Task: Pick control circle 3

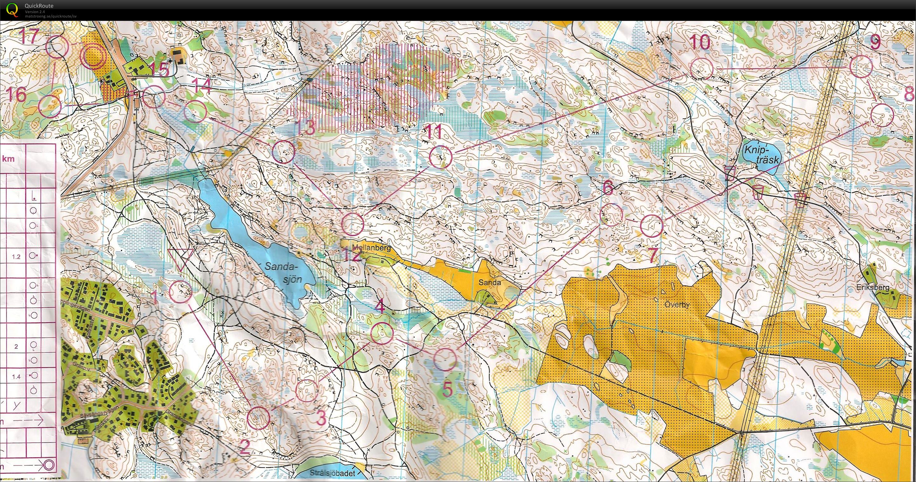Action: [307, 390]
